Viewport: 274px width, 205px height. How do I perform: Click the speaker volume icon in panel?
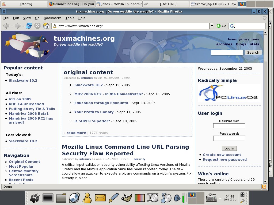pyautogui.click(x=177, y=198)
